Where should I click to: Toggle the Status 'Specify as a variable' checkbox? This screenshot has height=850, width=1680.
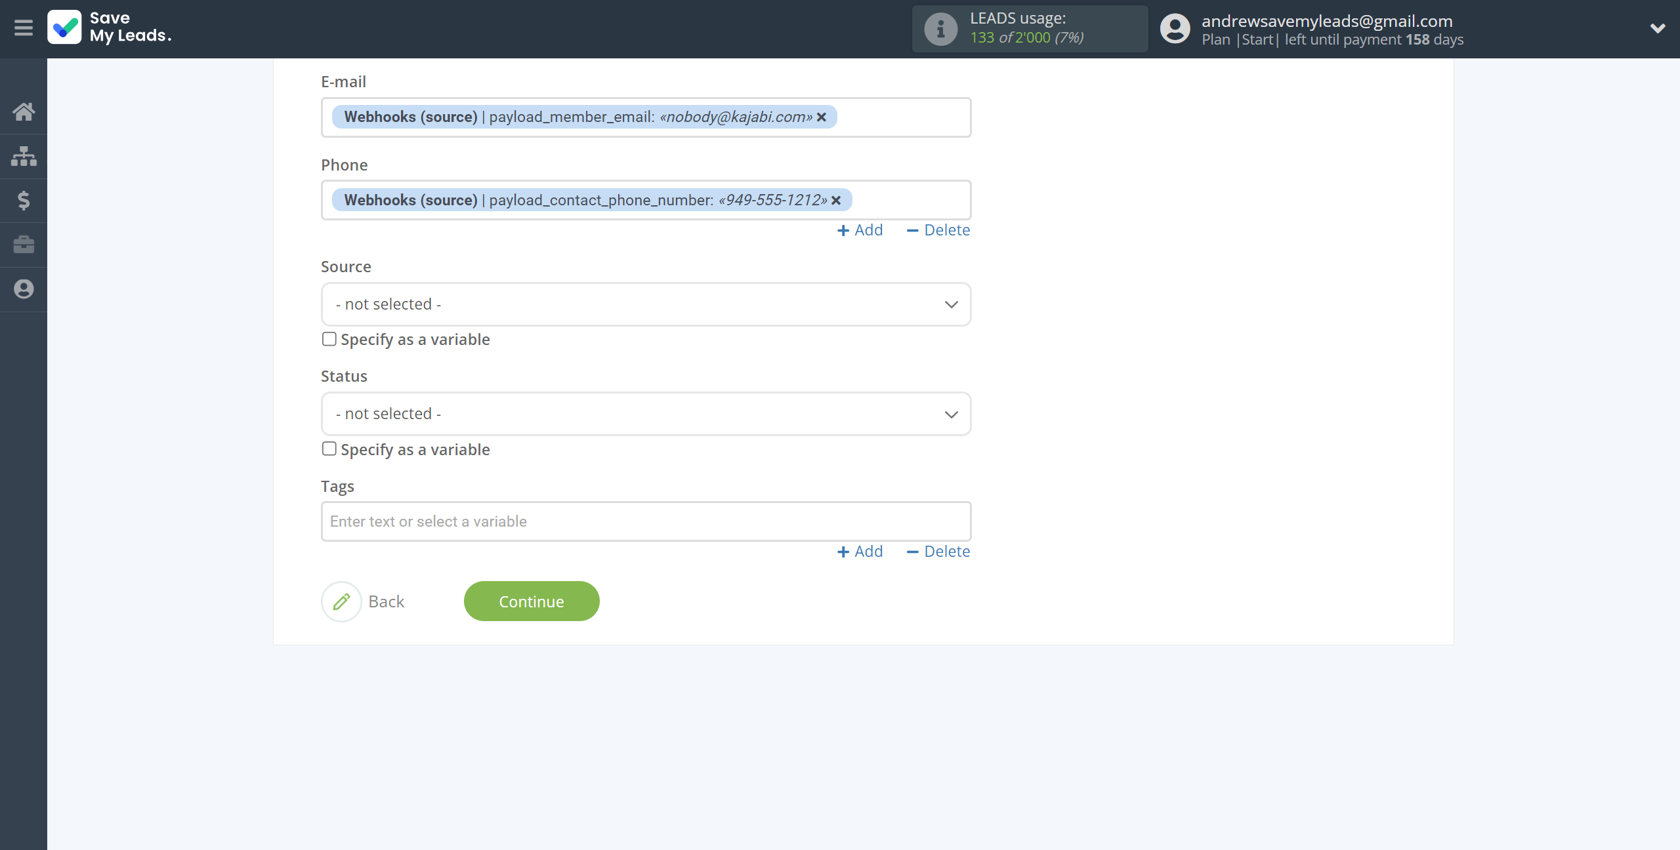coord(327,448)
